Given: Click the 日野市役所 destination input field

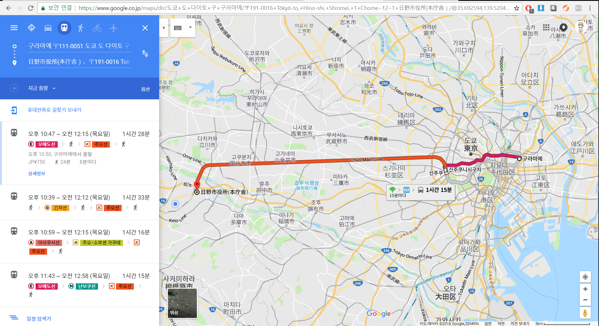Looking at the screenshot, I should click(x=79, y=62).
